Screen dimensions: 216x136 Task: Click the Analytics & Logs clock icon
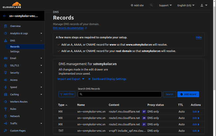click(x=6, y=33)
